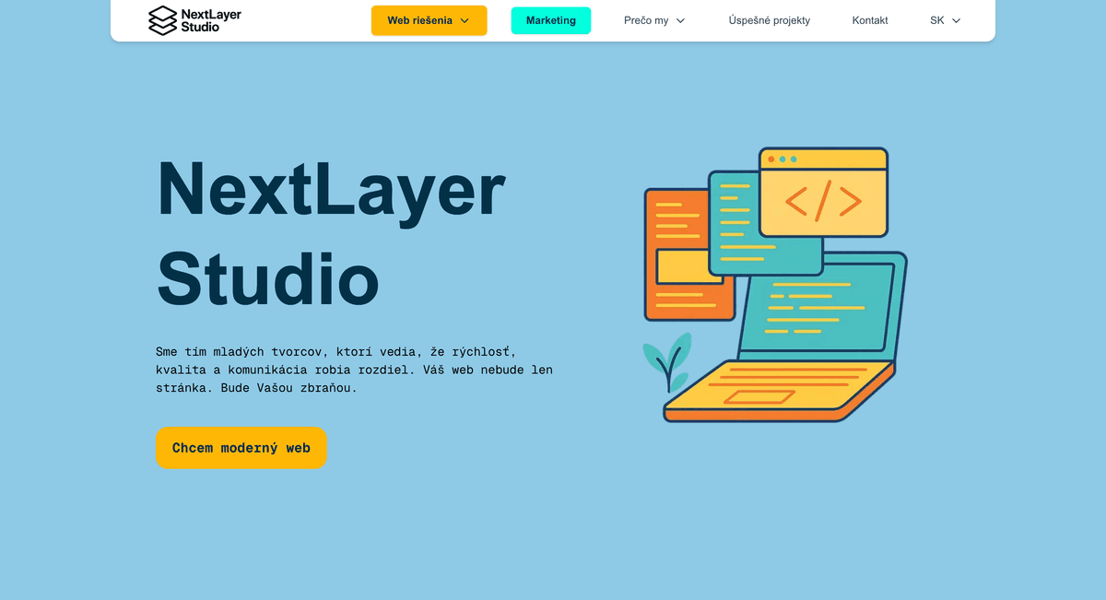The height and width of the screenshot is (600, 1106).
Task: Click the laptop trackpad in the illustration
Action: pos(759,397)
